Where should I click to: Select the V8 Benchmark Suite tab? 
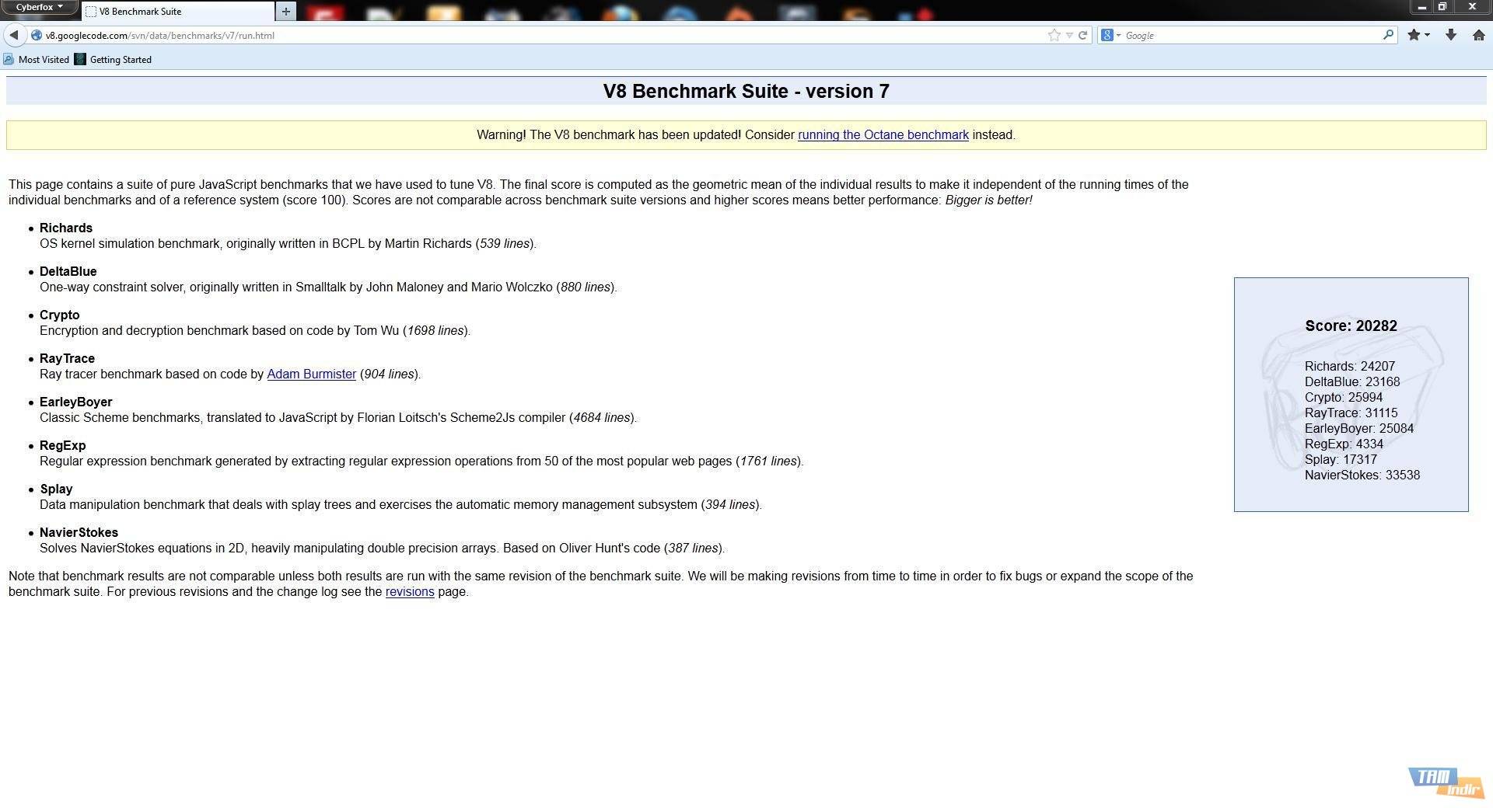point(179,12)
